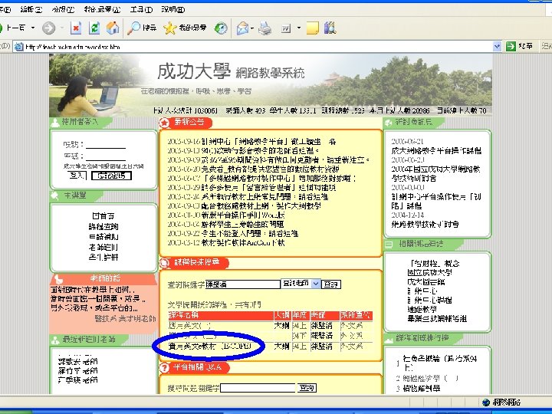Click the account (帳號) login field
This screenshot has height=414, width=552.
click(106, 144)
